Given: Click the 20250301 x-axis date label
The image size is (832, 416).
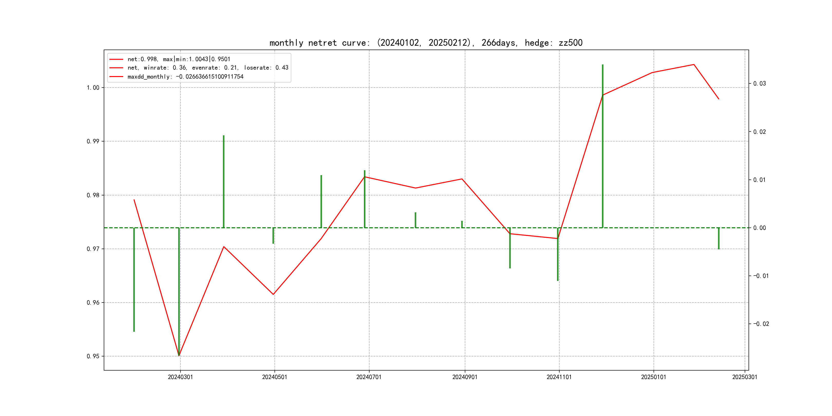Looking at the screenshot, I should click(744, 377).
